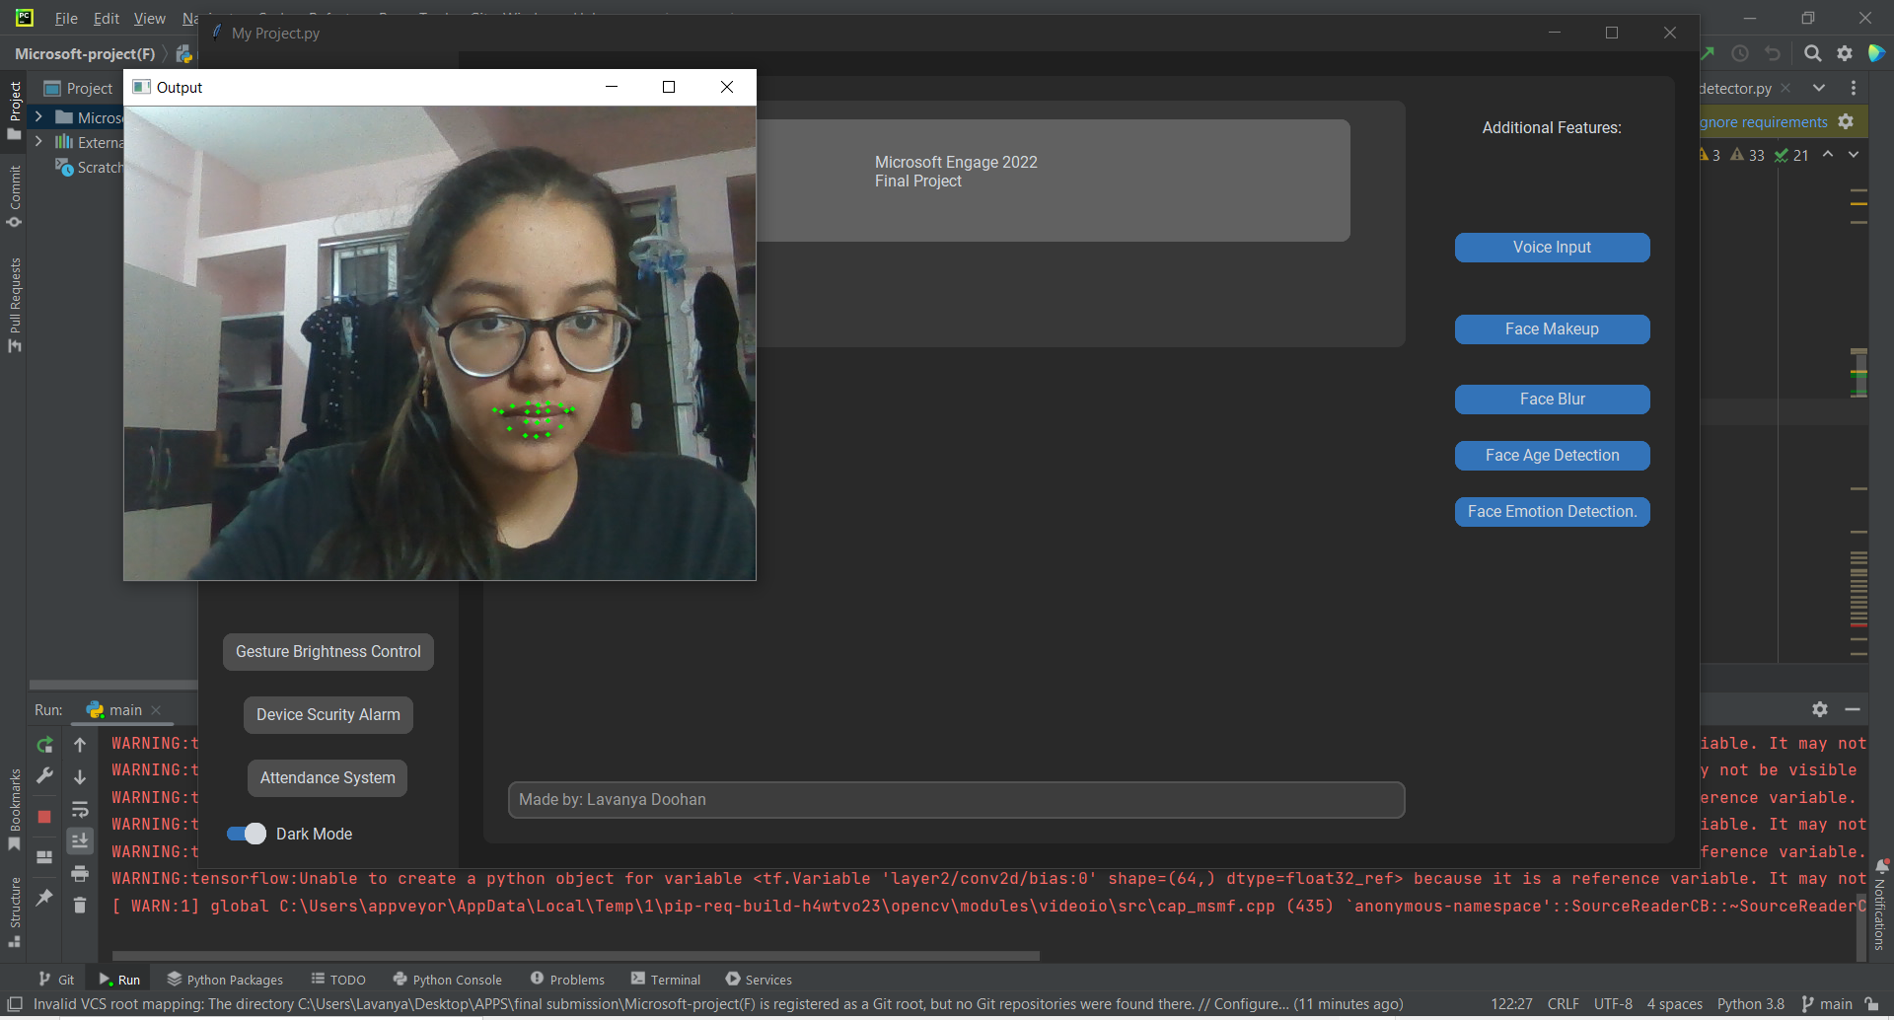Enable soft-wrap in the run console
This screenshot has width=1894, height=1020.
[x=80, y=809]
